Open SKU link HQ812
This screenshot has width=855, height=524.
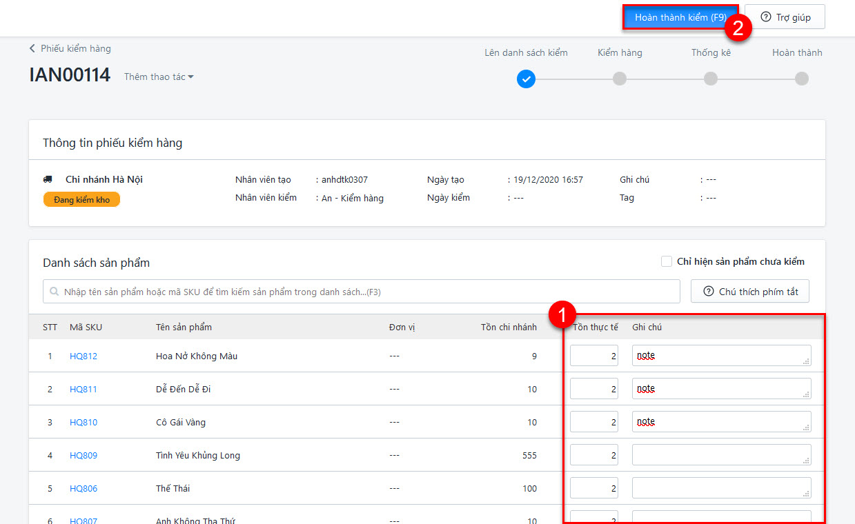click(x=83, y=356)
